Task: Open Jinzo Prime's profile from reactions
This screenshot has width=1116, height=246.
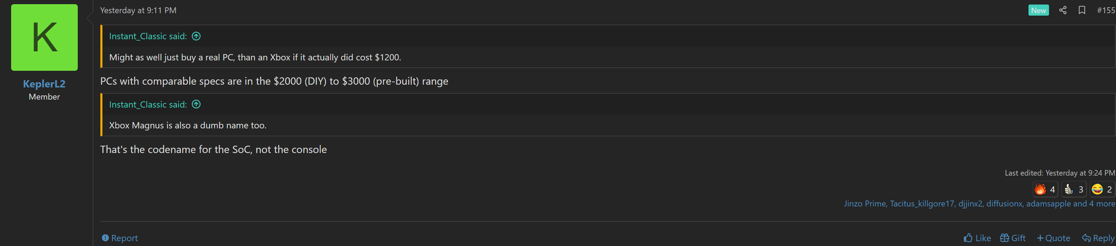Action: pos(864,204)
